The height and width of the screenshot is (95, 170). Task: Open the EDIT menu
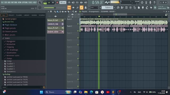[x=6, y=2]
